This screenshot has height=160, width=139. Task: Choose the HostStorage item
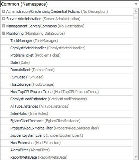pyautogui.click(x=67, y=85)
